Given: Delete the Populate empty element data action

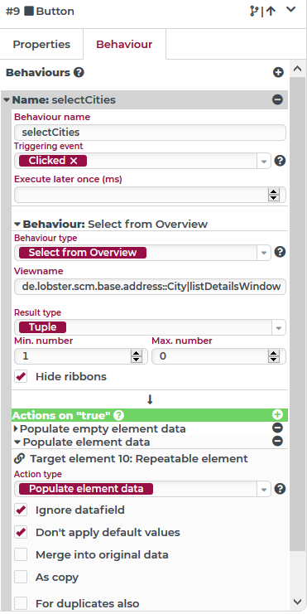Looking at the screenshot, I should tap(277, 428).
